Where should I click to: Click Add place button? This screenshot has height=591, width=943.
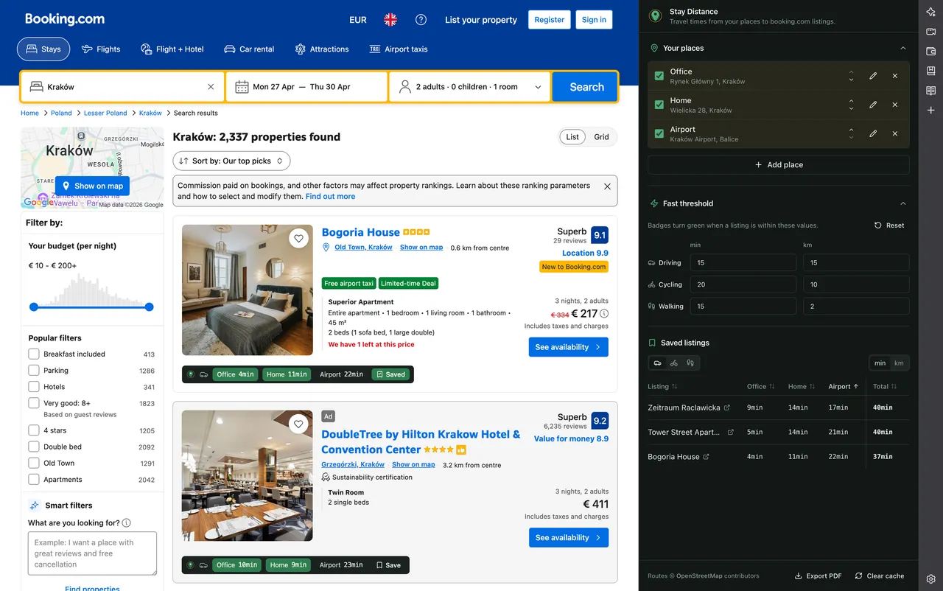point(779,165)
